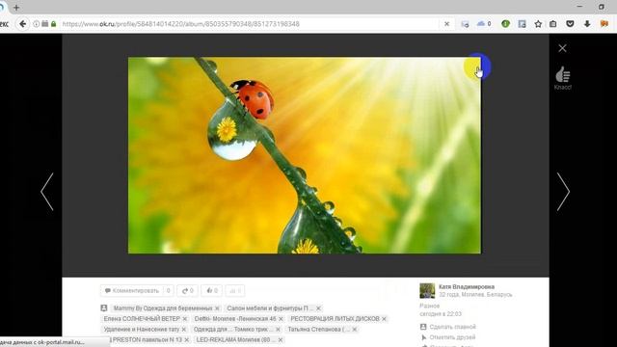Click the screenshot extension icon left of star

[522, 24]
